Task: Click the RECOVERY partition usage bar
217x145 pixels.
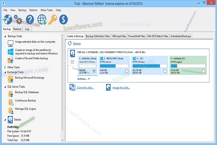Action: (x=114, y=66)
